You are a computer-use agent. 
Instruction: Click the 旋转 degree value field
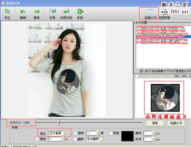click(91, 133)
